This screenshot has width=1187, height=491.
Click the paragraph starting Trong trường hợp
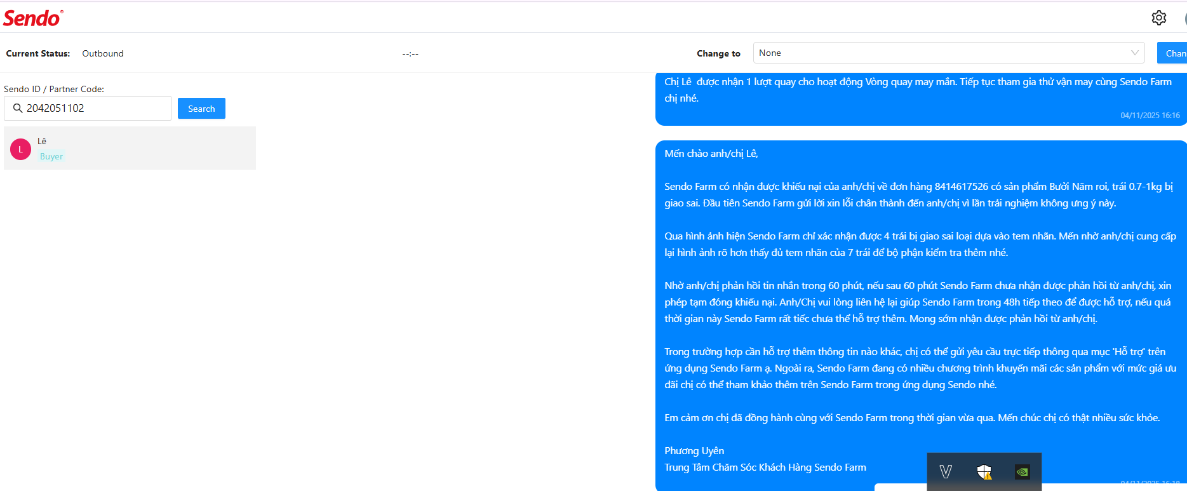(920, 368)
